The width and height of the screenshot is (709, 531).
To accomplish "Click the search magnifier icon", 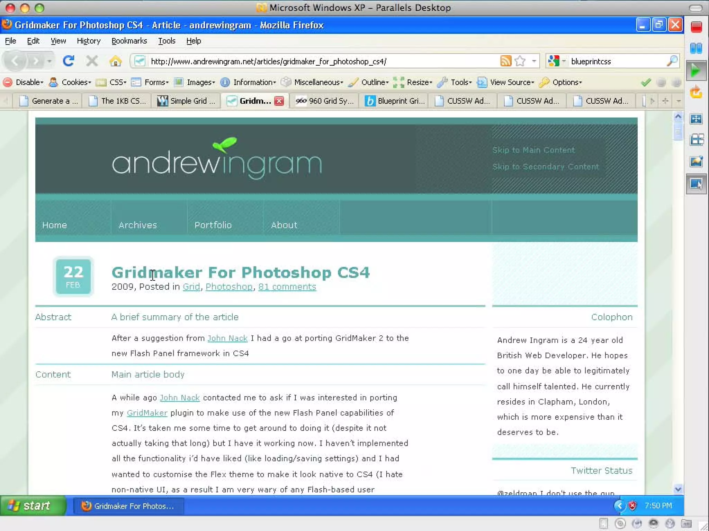I will click(x=672, y=61).
